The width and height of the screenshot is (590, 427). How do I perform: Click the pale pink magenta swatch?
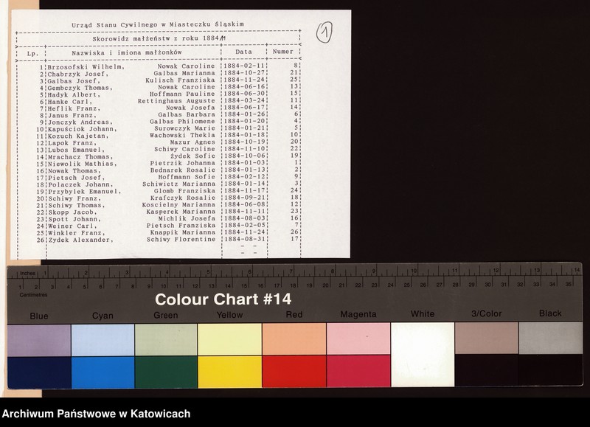point(358,339)
